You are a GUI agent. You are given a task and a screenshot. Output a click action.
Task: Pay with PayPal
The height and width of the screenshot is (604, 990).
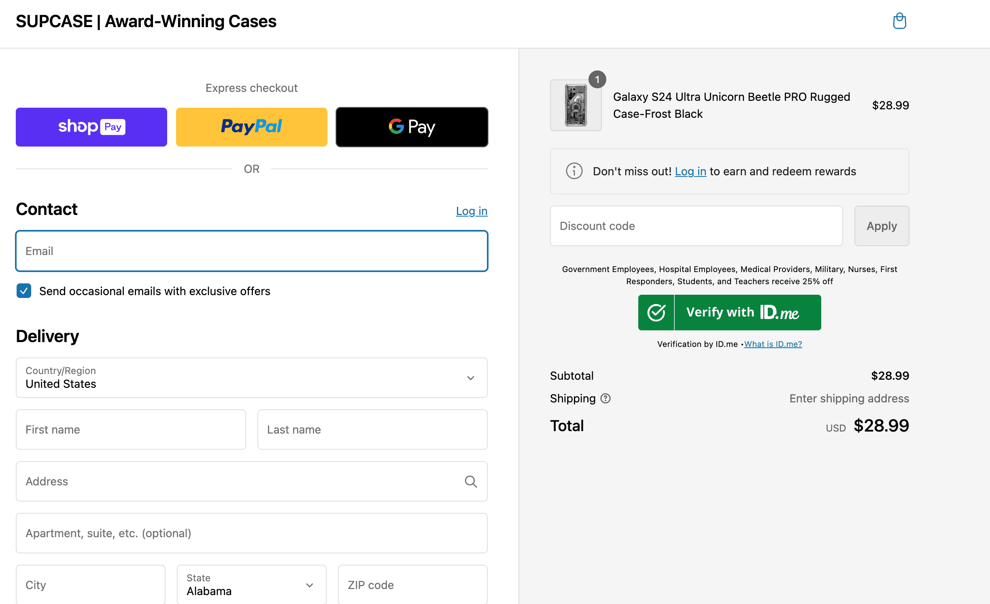[x=252, y=127]
